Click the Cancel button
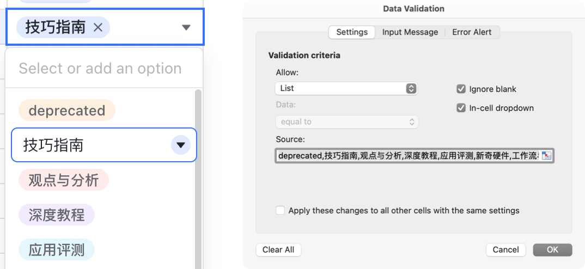Viewport: 585px width, 269px height. coord(505,249)
